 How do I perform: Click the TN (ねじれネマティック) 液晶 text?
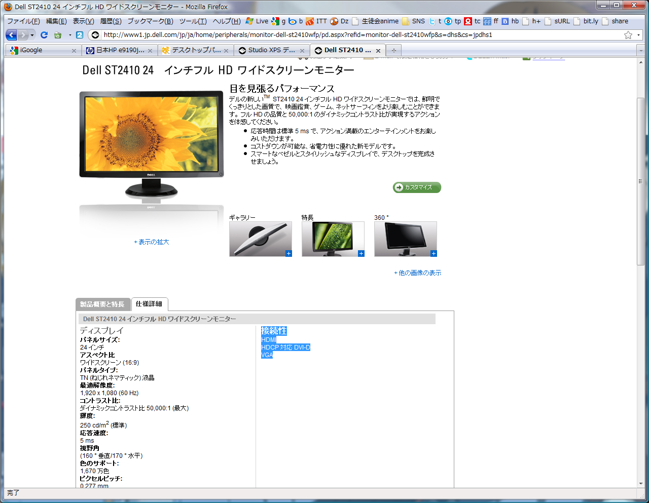117,378
